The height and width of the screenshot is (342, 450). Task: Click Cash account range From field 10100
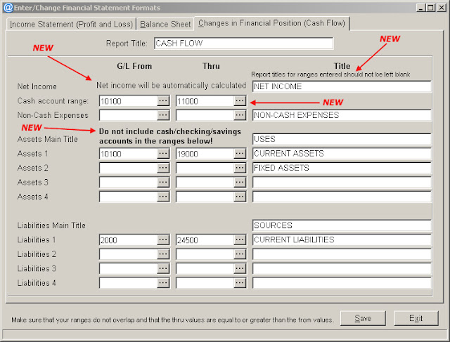click(x=128, y=101)
